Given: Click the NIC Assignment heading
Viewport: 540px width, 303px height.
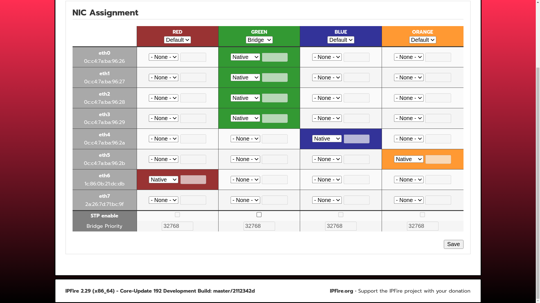Looking at the screenshot, I should tap(105, 13).
